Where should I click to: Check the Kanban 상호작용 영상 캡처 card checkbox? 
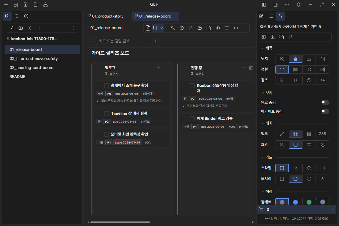[x=192, y=86]
